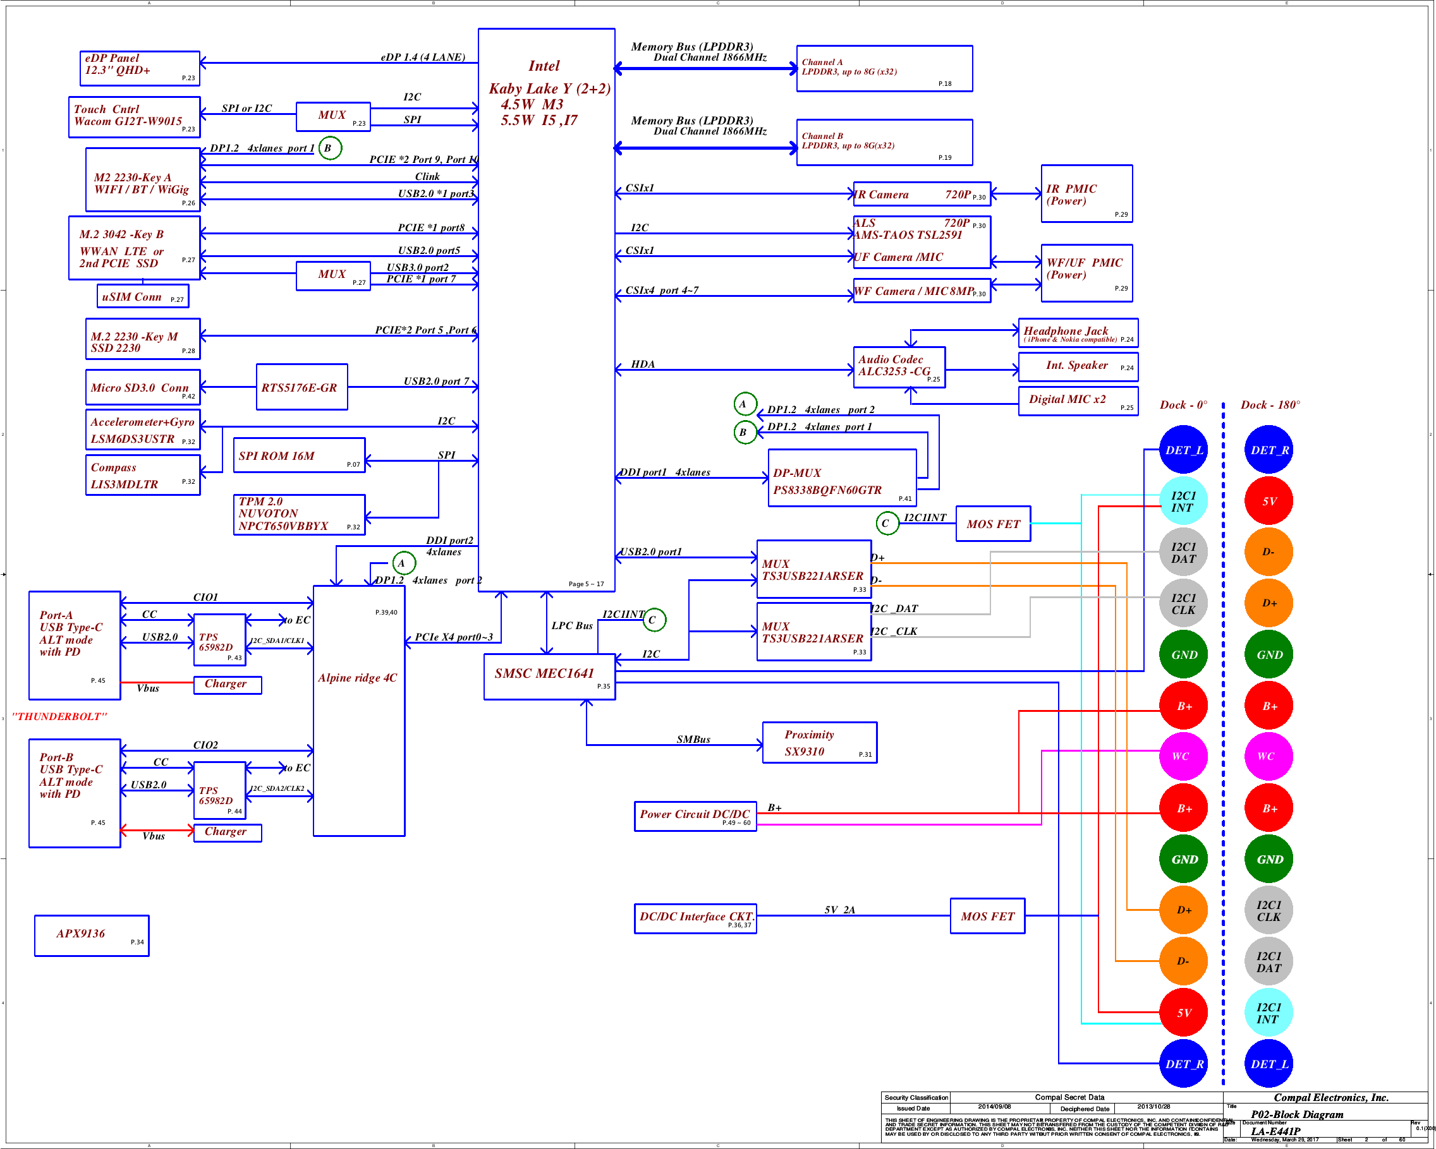Click the TPM 2.0 NUVOTON block
Viewport: 1436px width, 1149px height.
click(299, 514)
